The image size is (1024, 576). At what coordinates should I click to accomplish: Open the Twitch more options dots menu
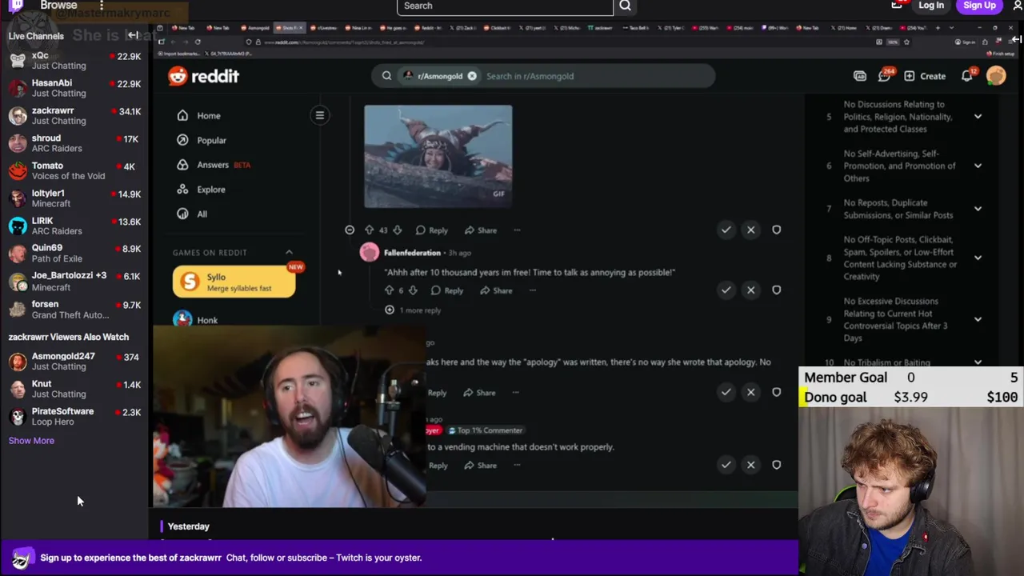(101, 6)
